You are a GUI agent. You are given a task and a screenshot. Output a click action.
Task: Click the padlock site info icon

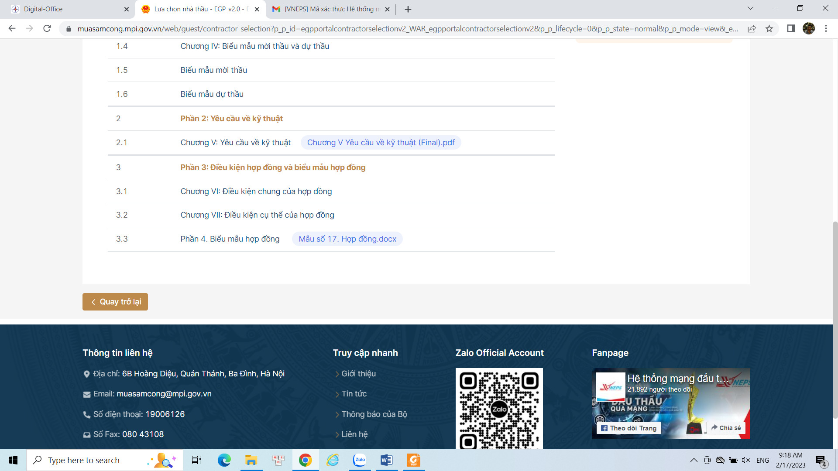tap(69, 29)
